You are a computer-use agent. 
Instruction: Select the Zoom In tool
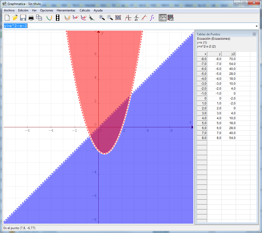tap(101, 18)
